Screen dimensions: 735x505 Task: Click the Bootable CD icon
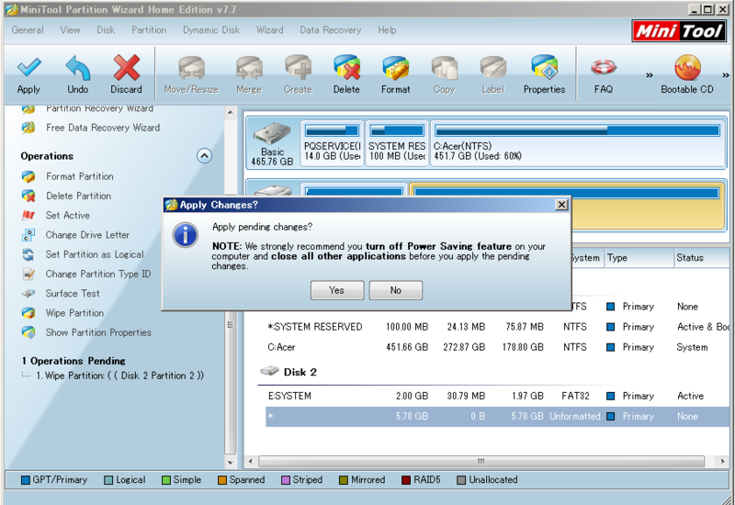[687, 67]
